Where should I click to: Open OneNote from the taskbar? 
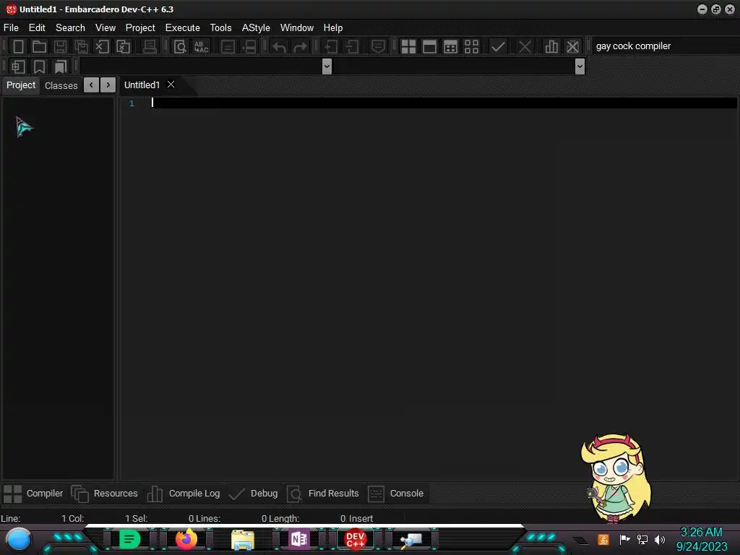click(x=298, y=539)
